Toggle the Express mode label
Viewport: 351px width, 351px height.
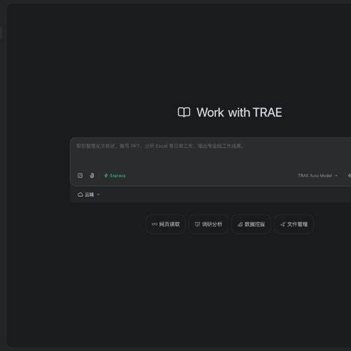pyautogui.click(x=117, y=175)
